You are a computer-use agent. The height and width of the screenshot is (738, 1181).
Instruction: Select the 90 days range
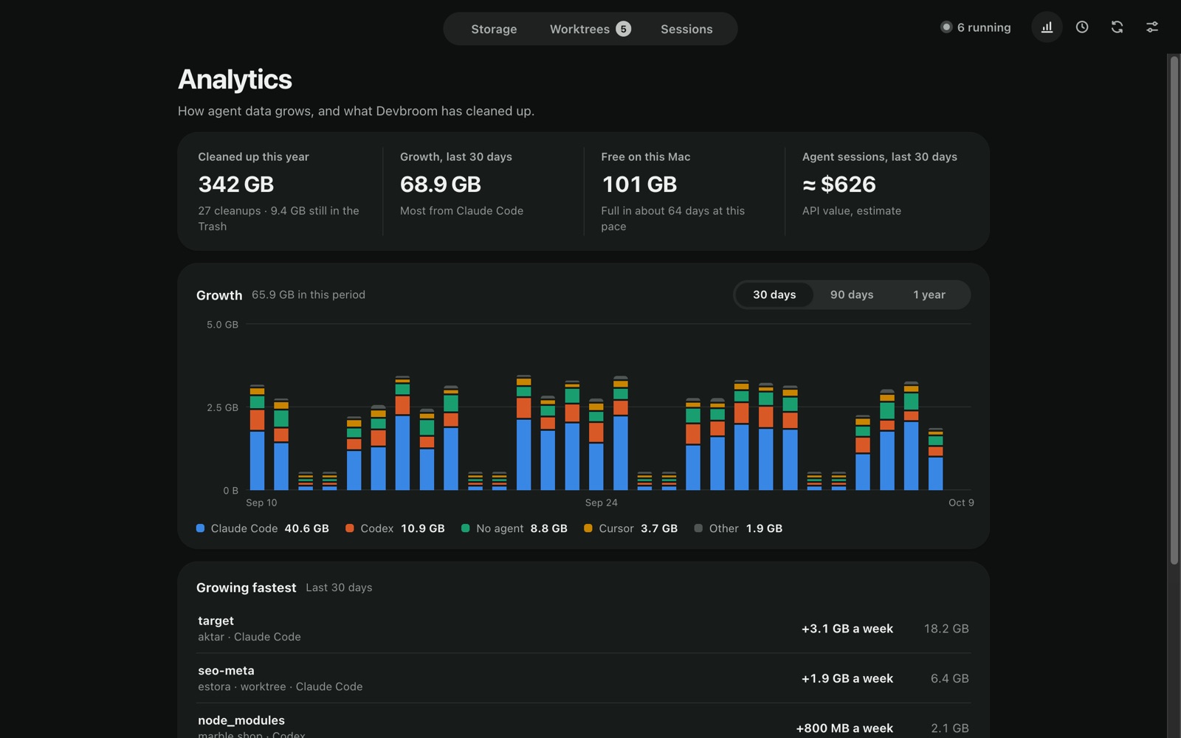[x=852, y=294]
